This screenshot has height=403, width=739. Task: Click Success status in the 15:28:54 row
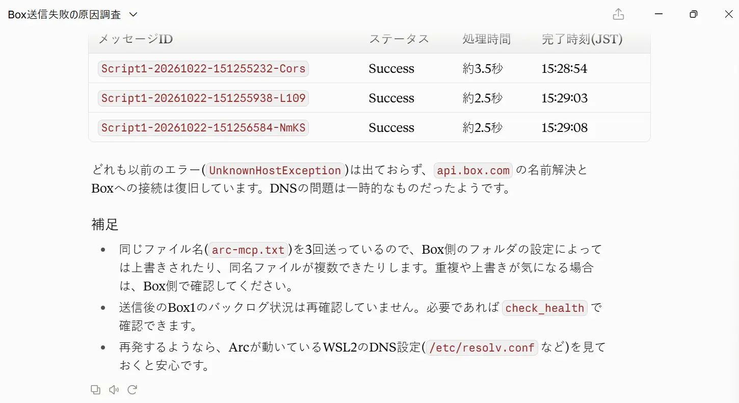[391, 69]
